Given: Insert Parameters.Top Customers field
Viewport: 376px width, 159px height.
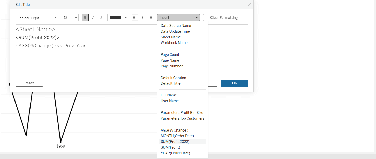Looking at the screenshot, I should 183,118.
